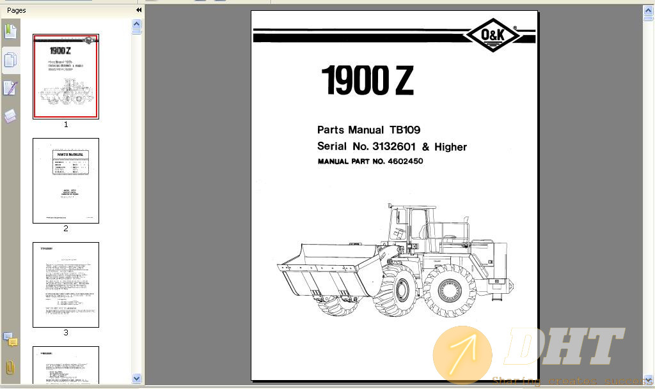This screenshot has height=389, width=655.
Task: Click thumbnail panel scroll-up arrow
Action: coord(137,24)
